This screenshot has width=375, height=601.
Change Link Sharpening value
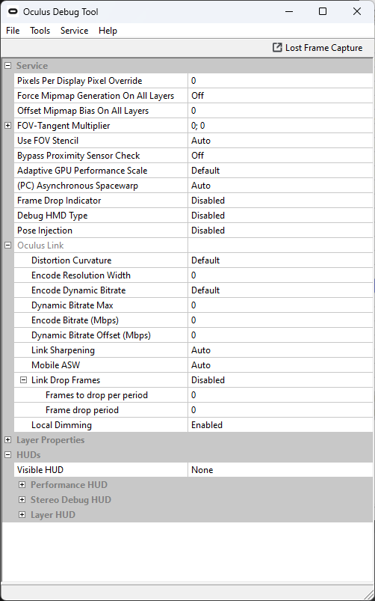[280, 350]
